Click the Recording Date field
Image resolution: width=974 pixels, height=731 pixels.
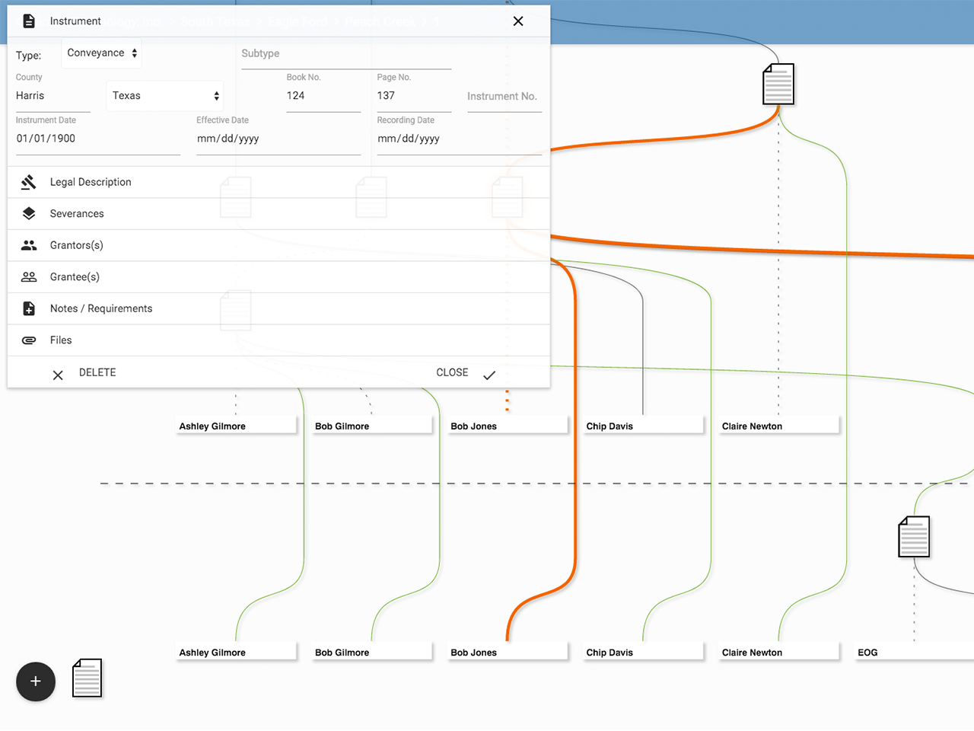tap(460, 139)
